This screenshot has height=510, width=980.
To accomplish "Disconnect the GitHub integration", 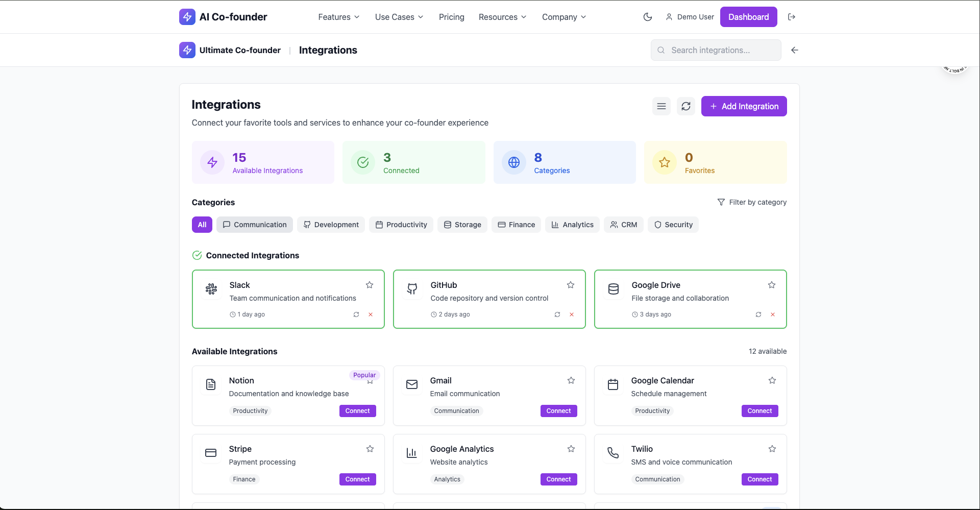I will tap(572, 314).
